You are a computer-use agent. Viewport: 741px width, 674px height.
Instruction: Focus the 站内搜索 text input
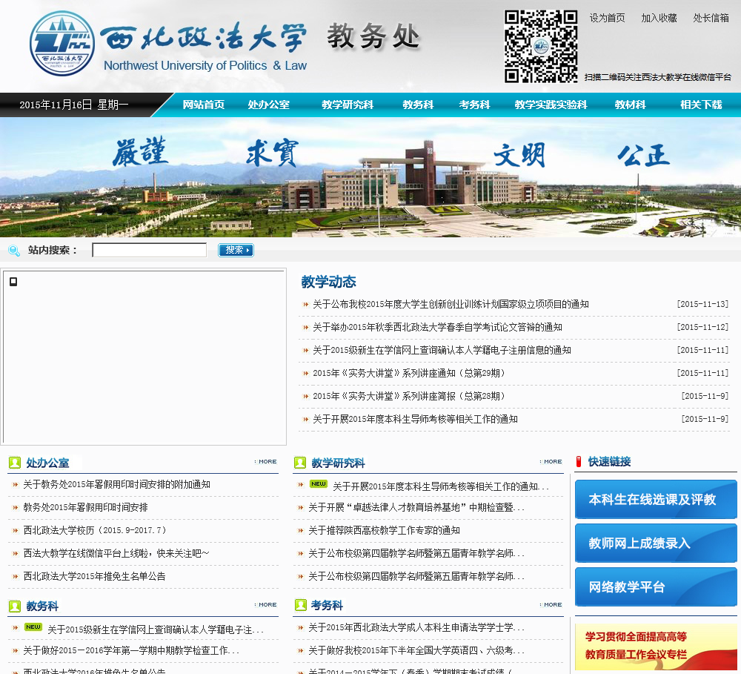pyautogui.click(x=150, y=250)
